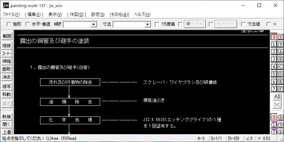Open the 編集(E) menu
284x142 pixels.
[34, 14]
